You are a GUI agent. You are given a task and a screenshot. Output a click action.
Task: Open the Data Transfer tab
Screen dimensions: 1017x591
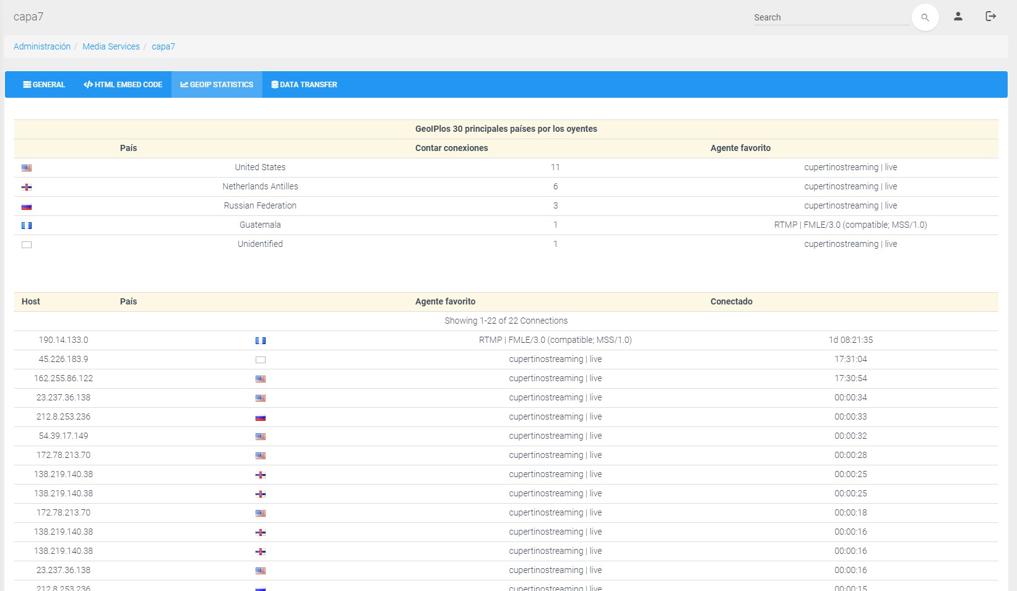coord(304,85)
